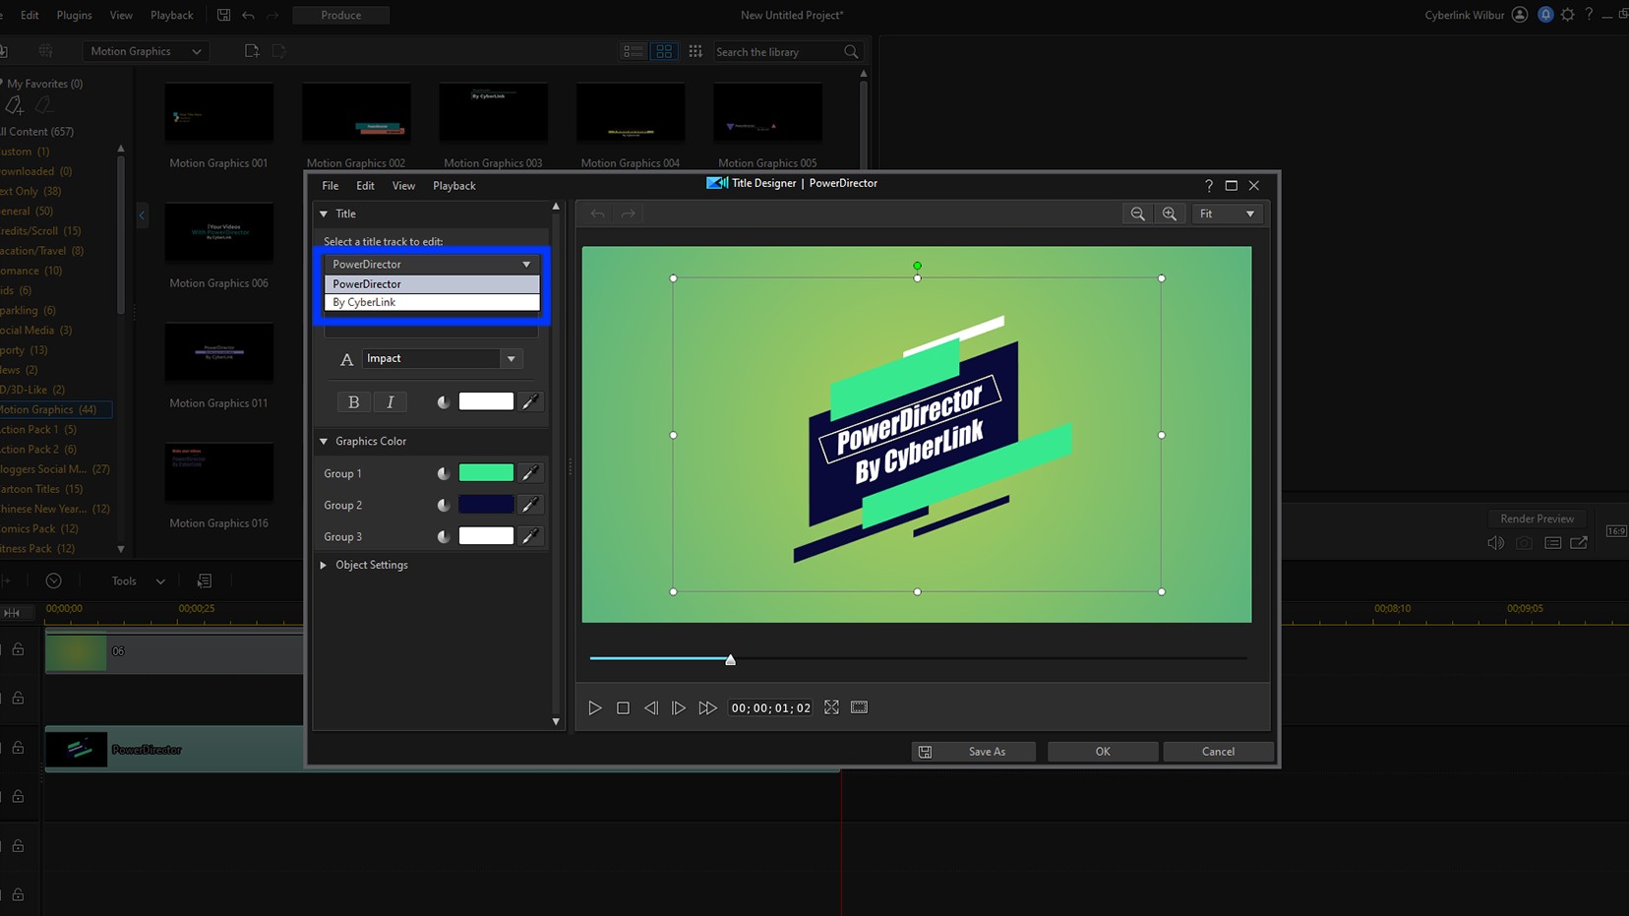Select the Motion Graphics 006 thumbnail

point(218,232)
